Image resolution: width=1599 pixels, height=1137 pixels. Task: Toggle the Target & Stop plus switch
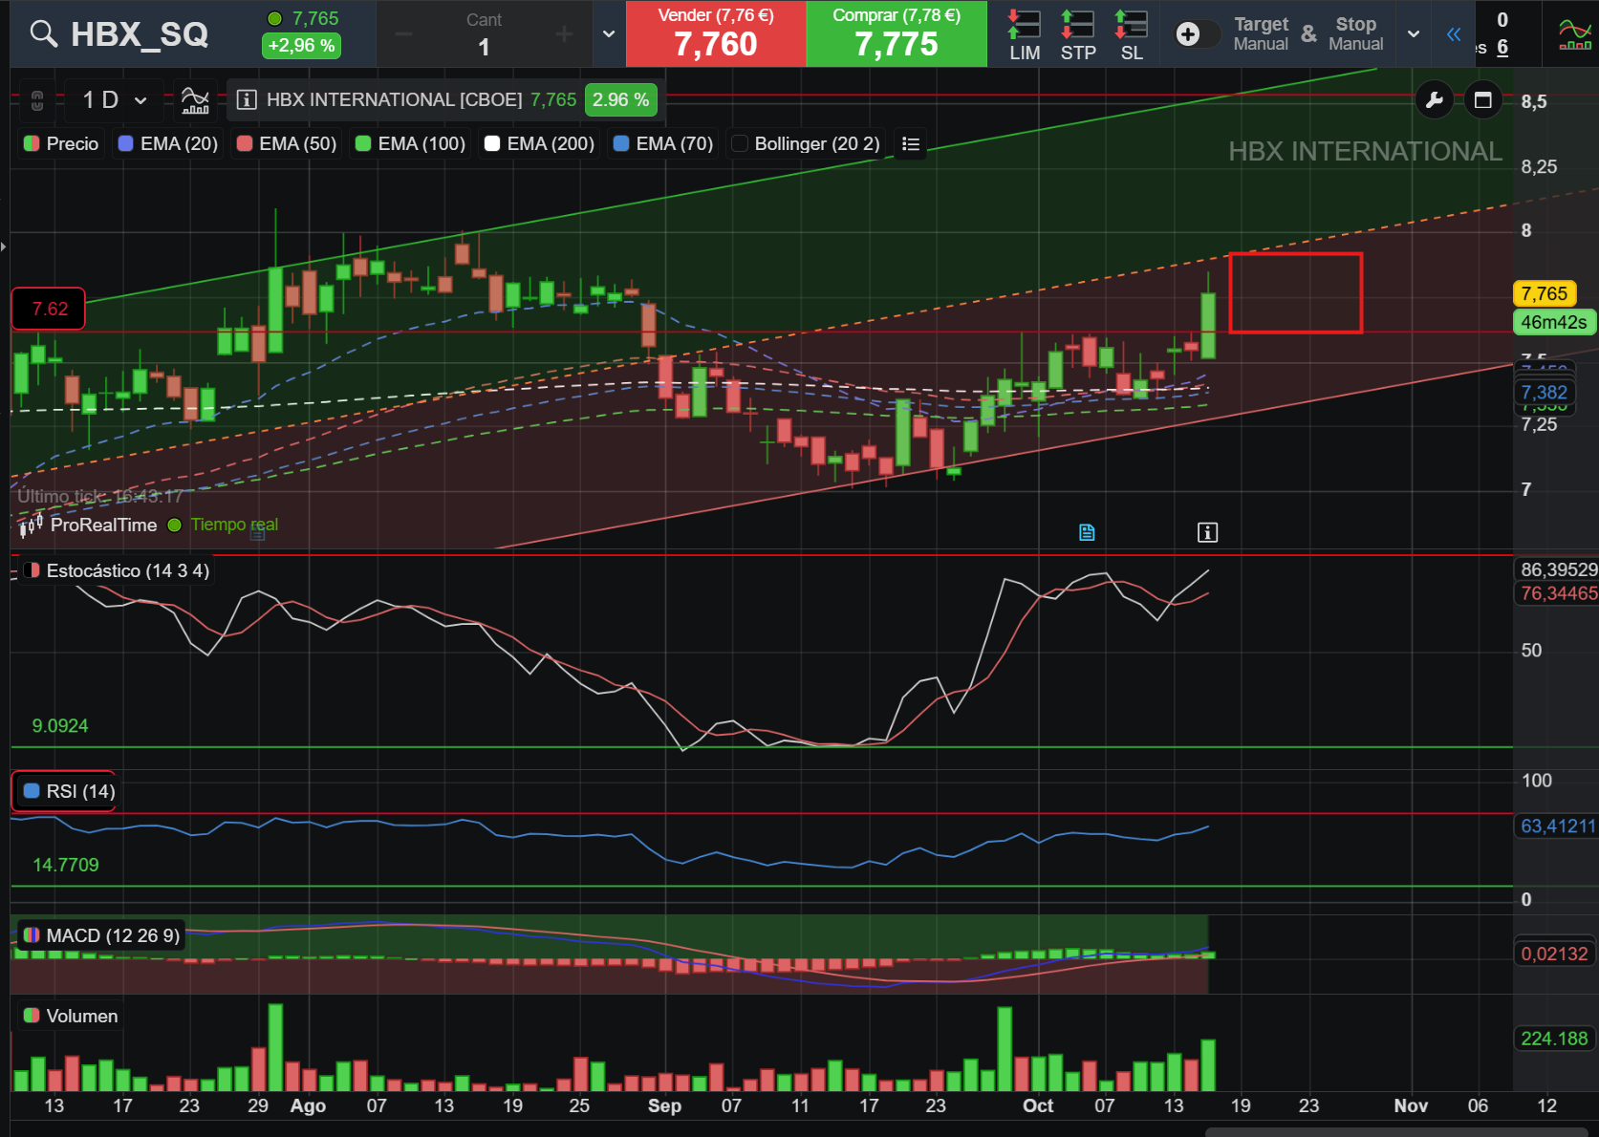pyautogui.click(x=1195, y=34)
